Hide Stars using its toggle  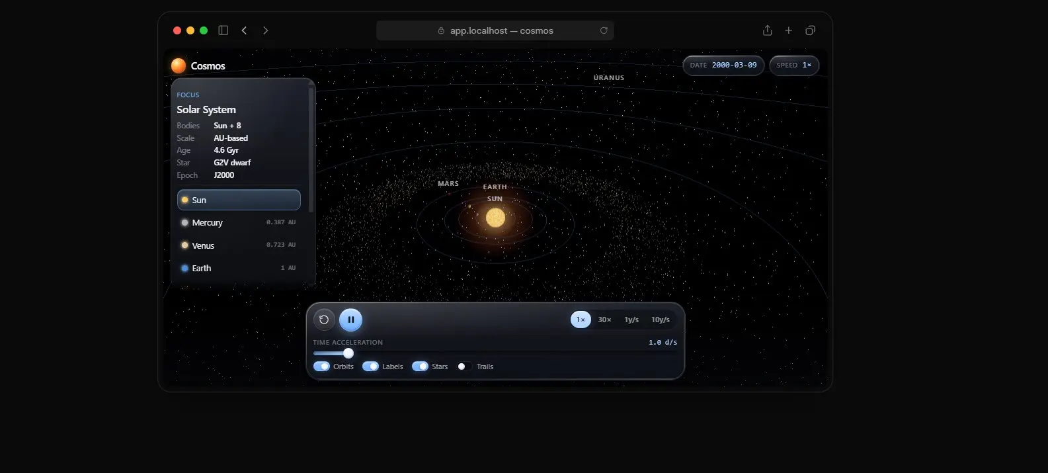[x=420, y=366]
